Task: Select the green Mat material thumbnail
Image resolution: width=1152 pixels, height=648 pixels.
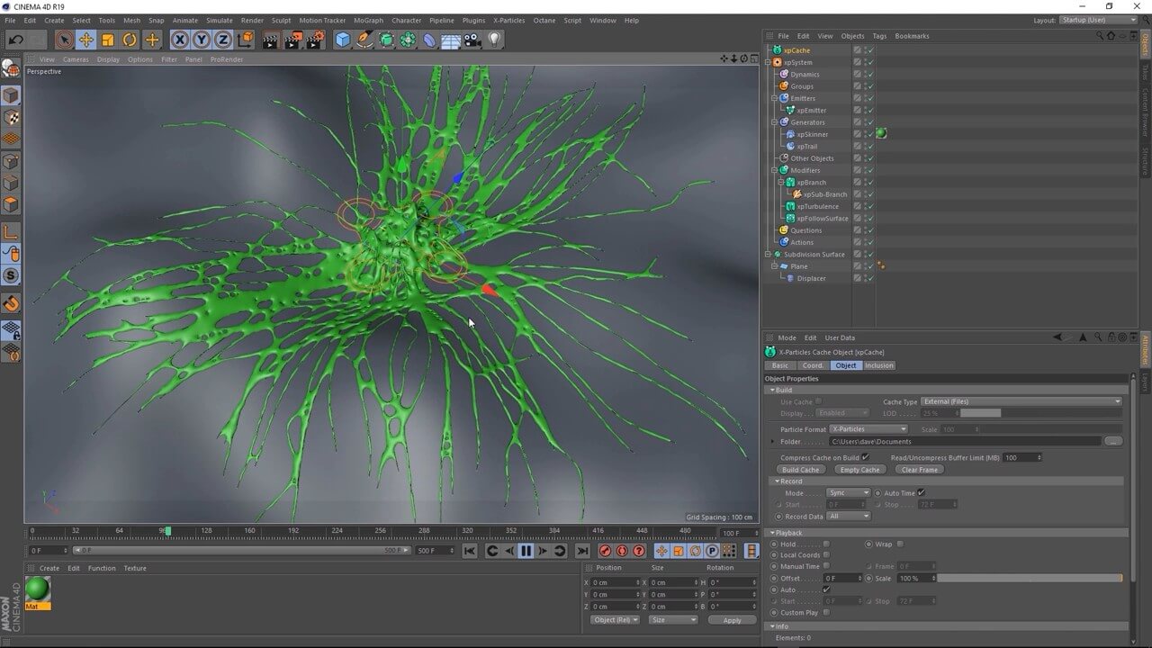Action: coord(37,589)
